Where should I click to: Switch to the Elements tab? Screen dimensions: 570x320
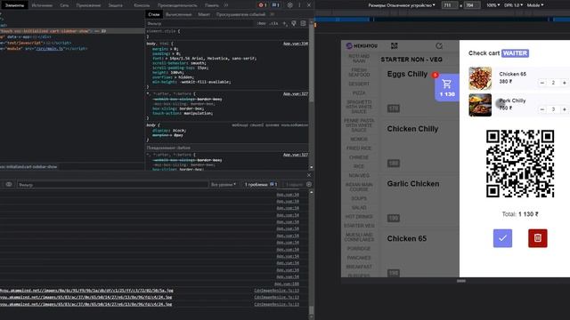(14, 5)
